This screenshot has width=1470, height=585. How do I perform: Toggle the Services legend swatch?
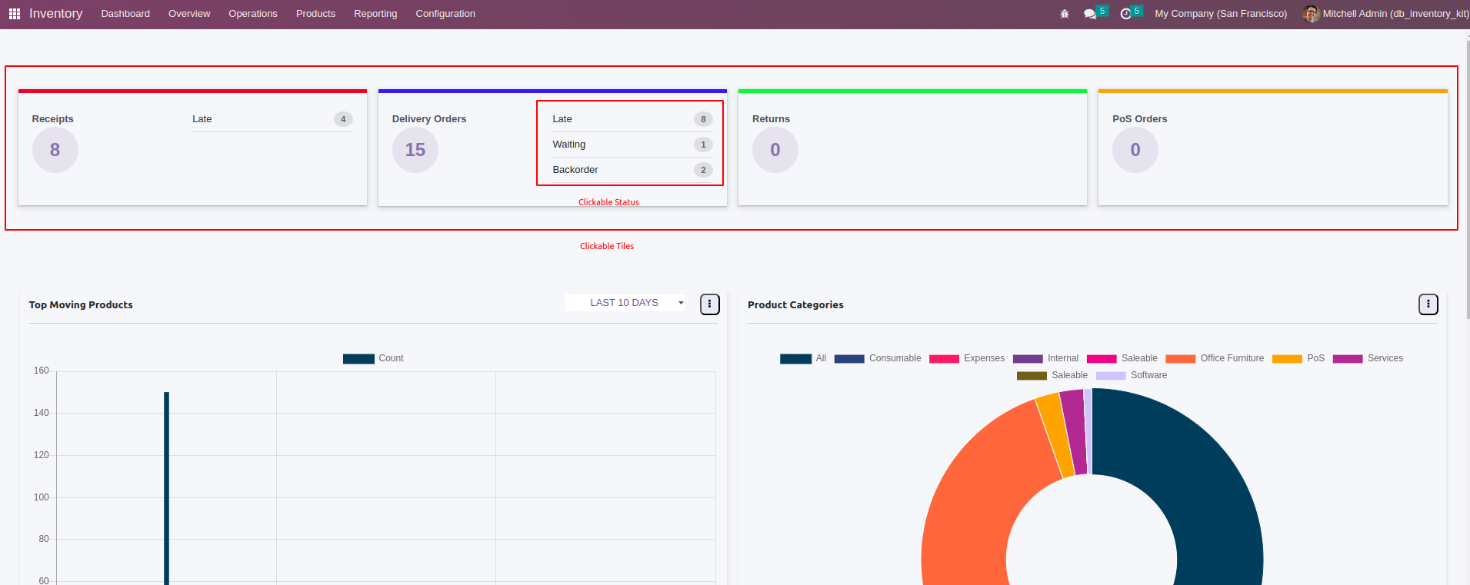[1348, 359]
